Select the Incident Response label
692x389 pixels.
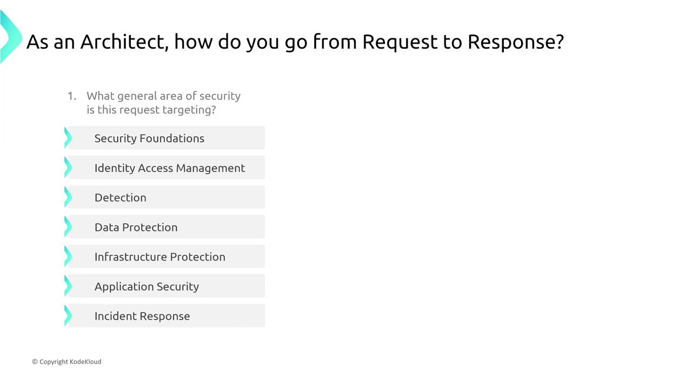pyautogui.click(x=142, y=316)
